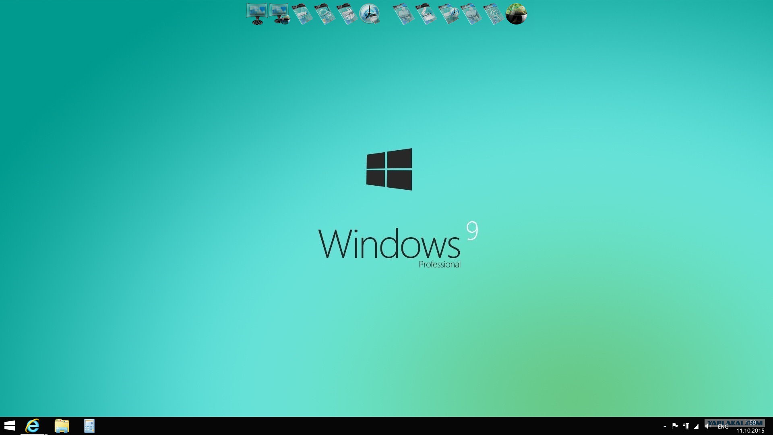This screenshot has width=773, height=435.
Task: Open the single monitor icon in the top dock
Action: 256,14
